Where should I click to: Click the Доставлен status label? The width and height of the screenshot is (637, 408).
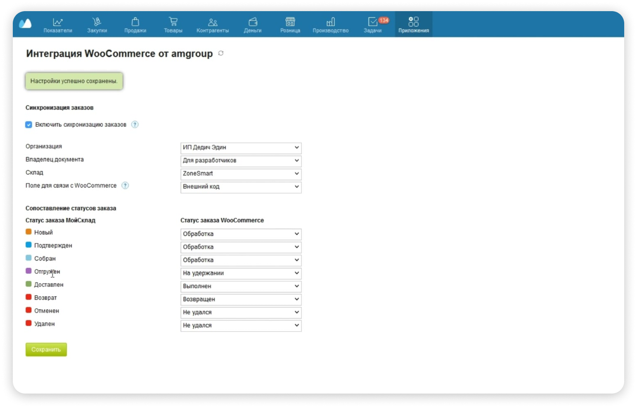click(49, 285)
